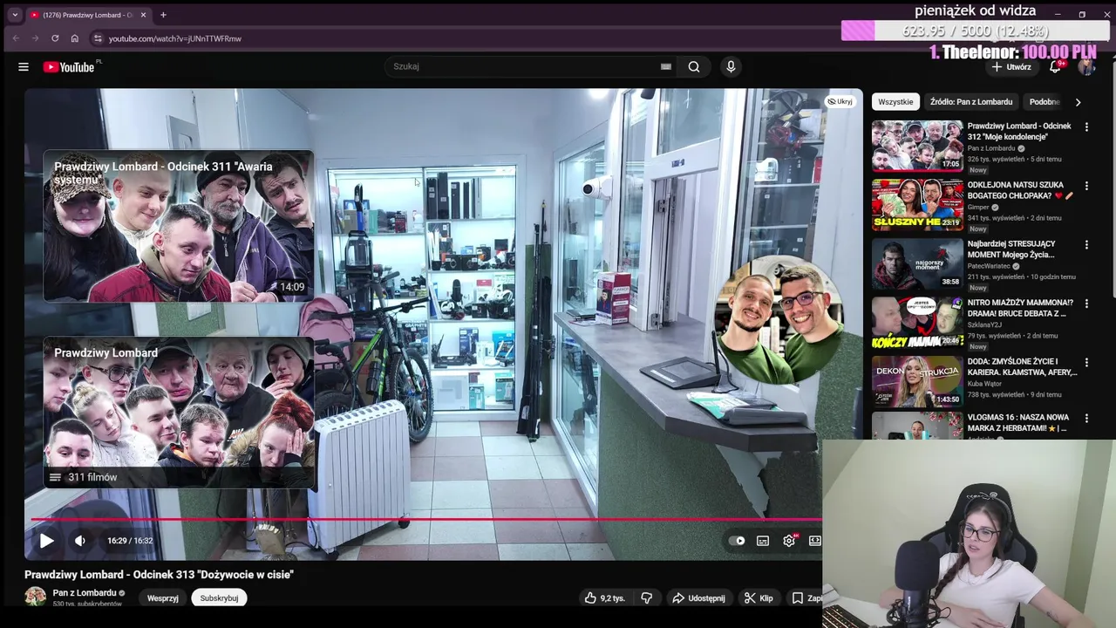Open options for VLOGMAS 16 video
This screenshot has height=628, width=1116.
[x=1086, y=419]
